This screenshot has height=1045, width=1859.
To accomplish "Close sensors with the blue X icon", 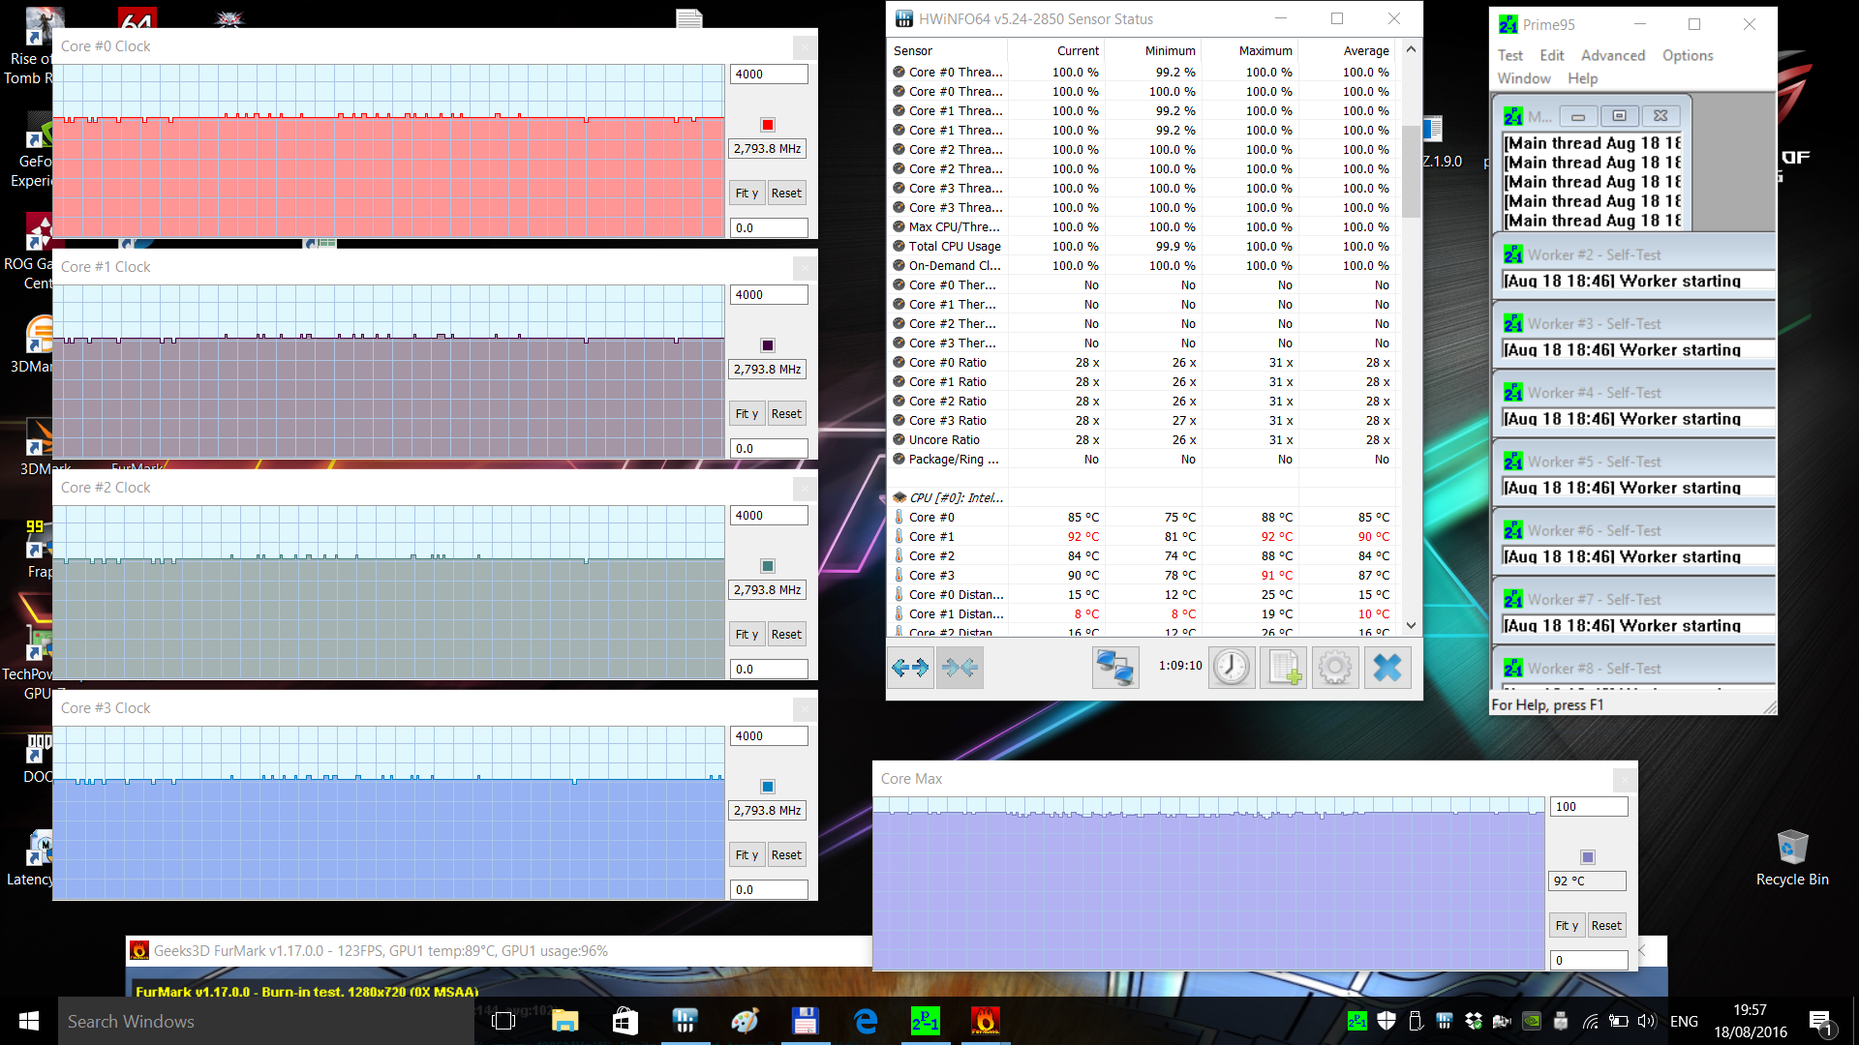I will click(1387, 668).
